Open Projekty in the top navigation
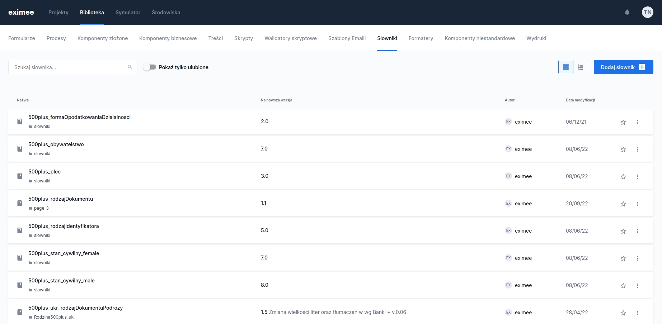662x324 pixels. pos(58,13)
